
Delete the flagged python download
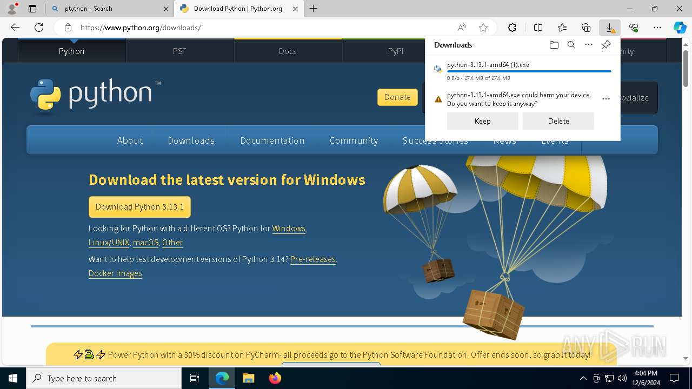pos(558,121)
